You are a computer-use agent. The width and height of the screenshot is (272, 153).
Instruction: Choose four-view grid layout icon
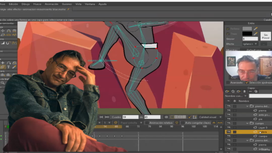[184, 117]
